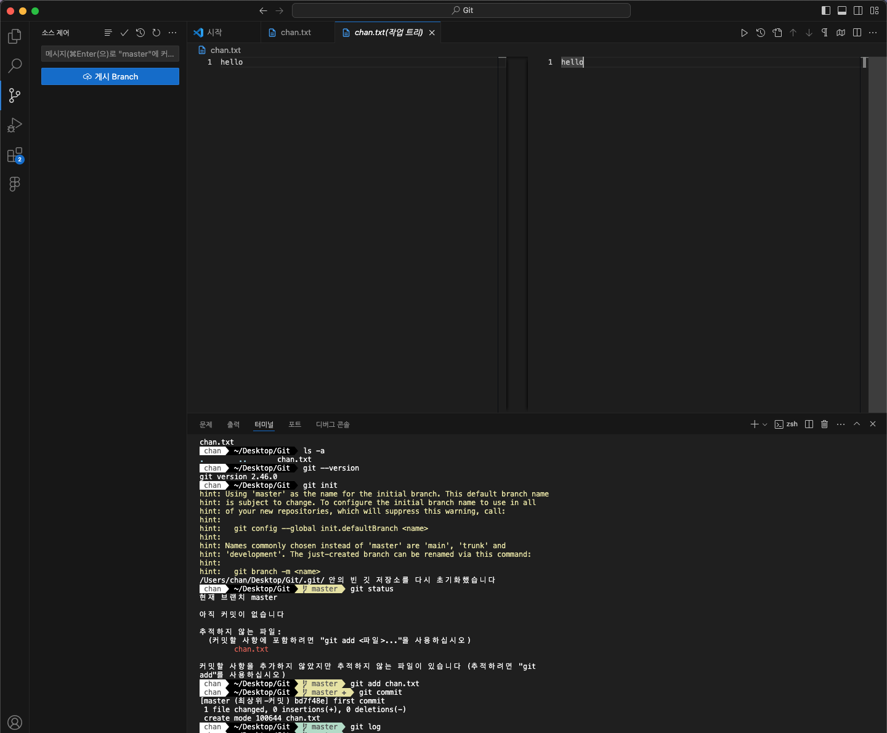Click the open file icon in editor toolbar
Viewport: 887px width, 733px height.
pyautogui.click(x=777, y=33)
